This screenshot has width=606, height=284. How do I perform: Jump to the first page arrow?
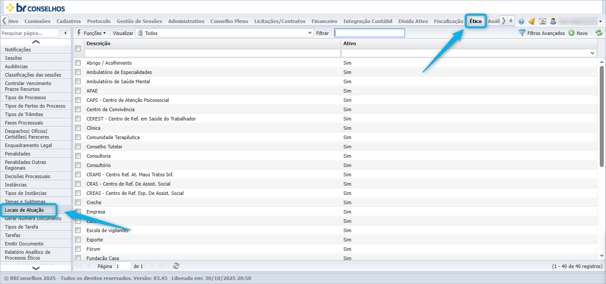pyautogui.click(x=79, y=266)
